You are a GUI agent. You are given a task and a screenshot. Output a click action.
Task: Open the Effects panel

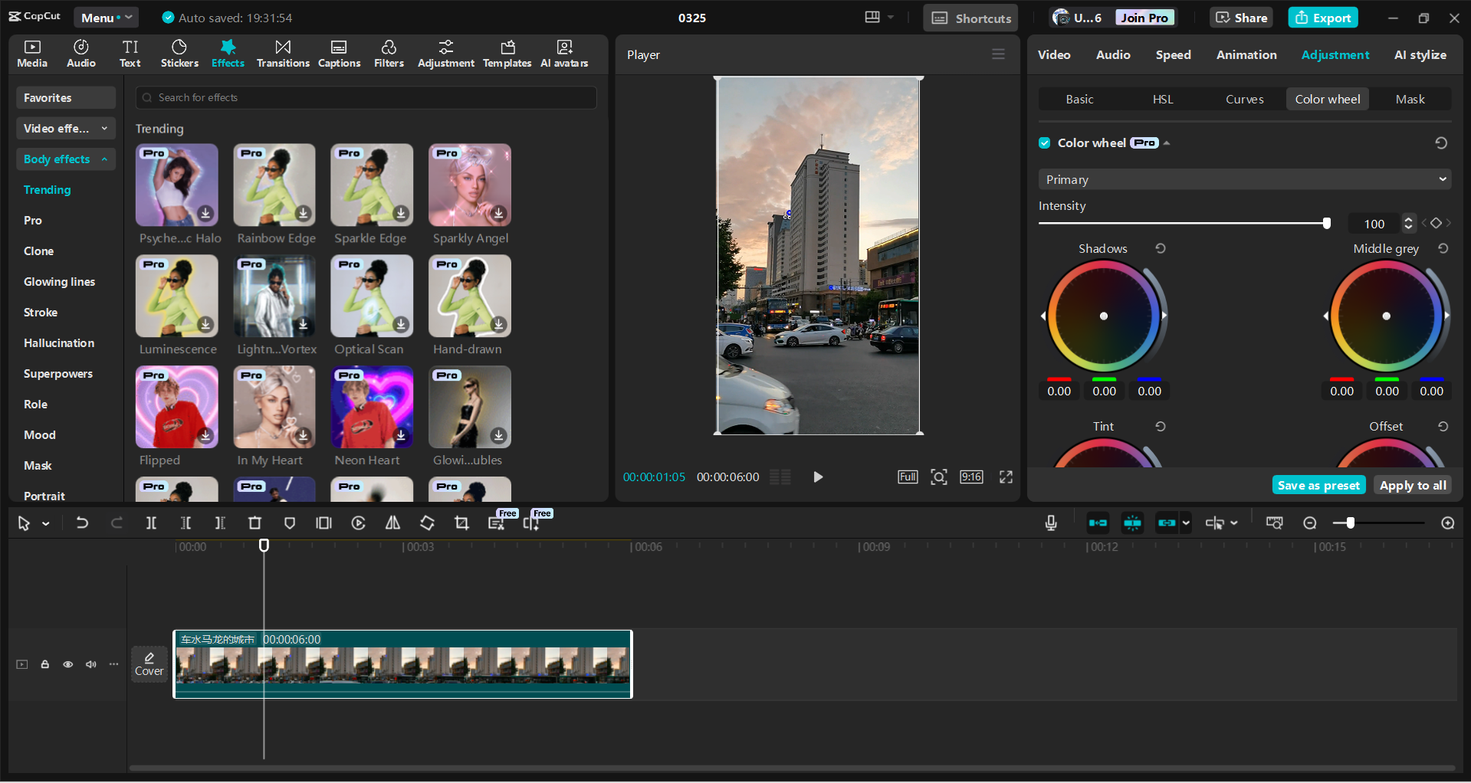(x=228, y=53)
